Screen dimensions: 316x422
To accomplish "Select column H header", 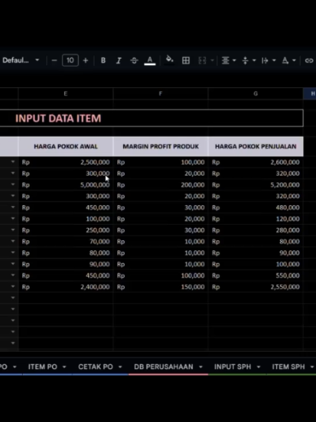I will point(309,94).
